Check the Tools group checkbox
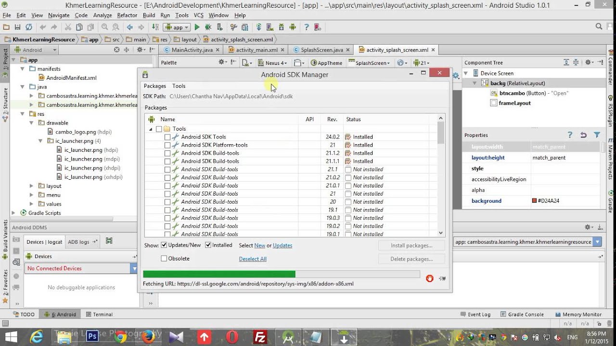 tap(159, 129)
